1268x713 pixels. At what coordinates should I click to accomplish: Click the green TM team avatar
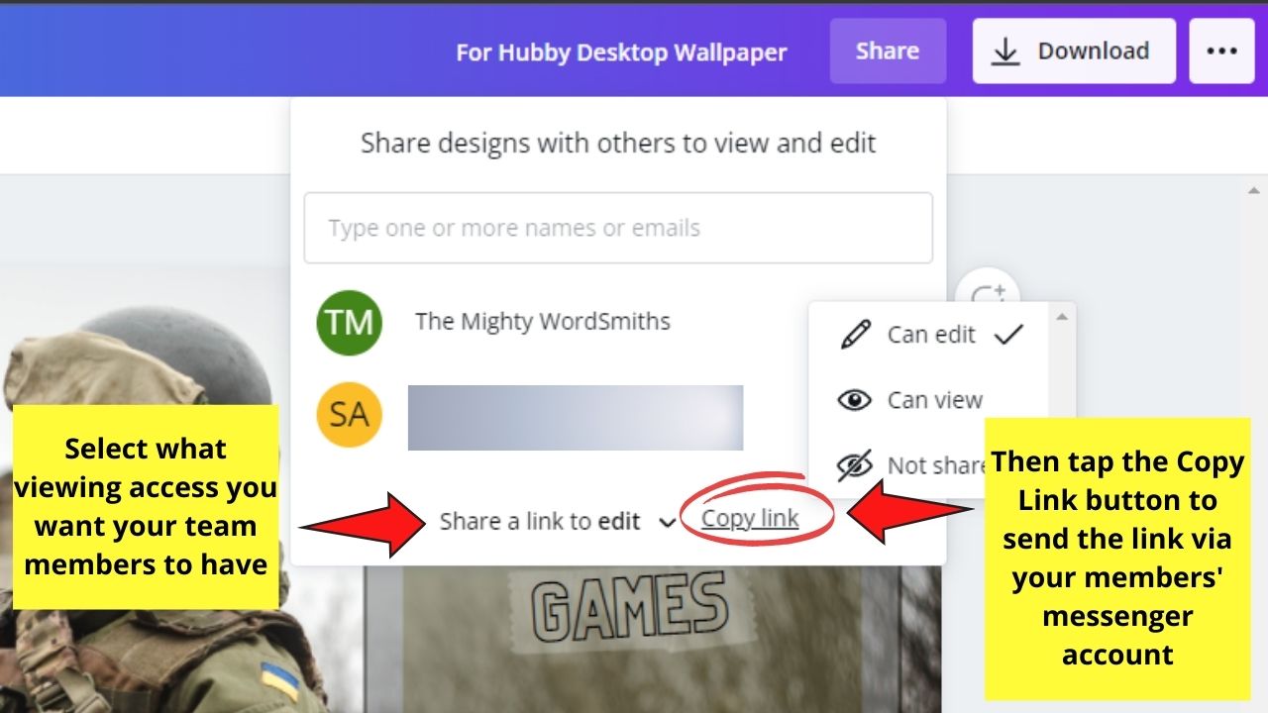349,322
